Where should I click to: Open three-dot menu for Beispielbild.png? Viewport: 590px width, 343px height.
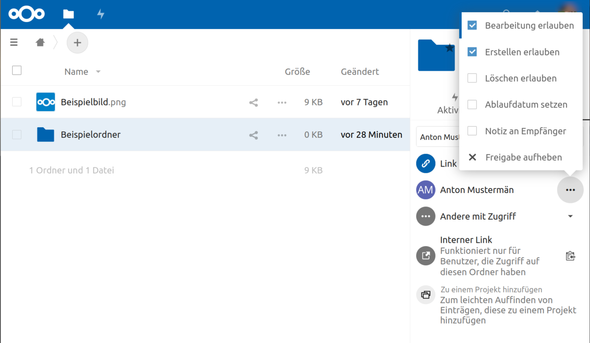(x=282, y=103)
